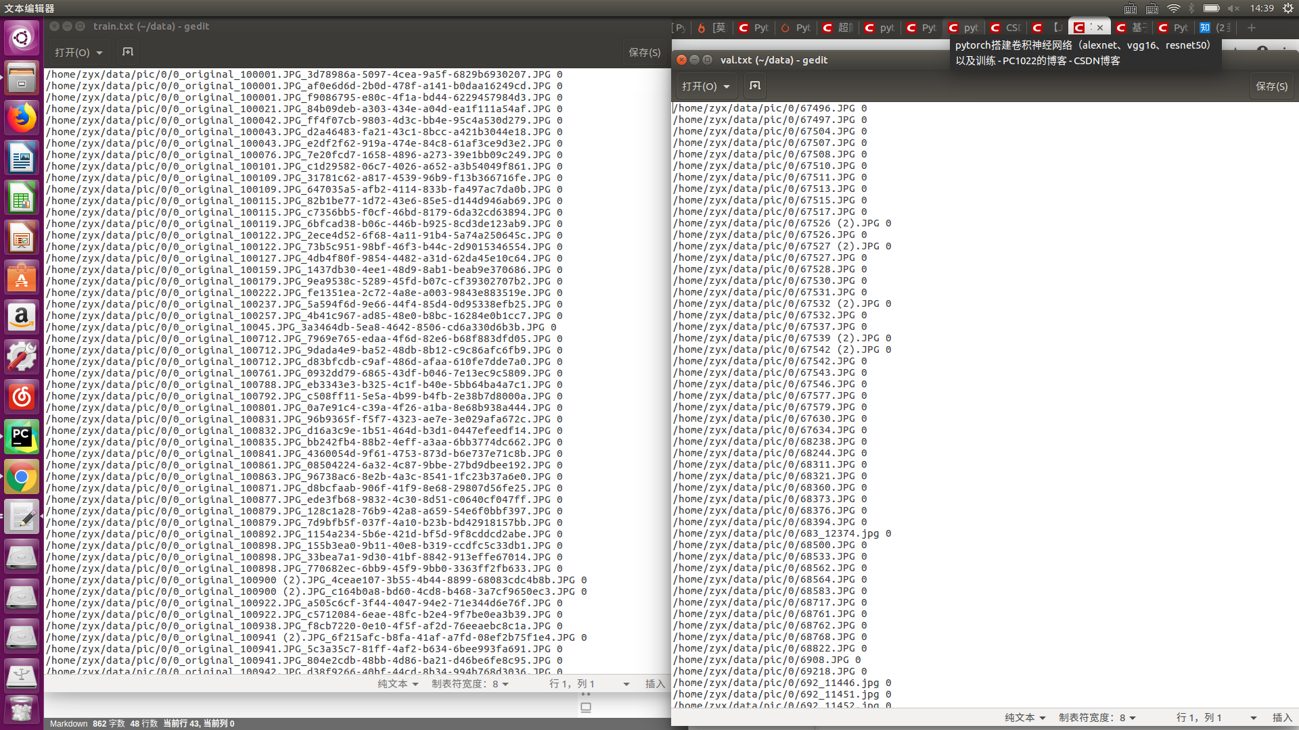Open the Files manager from the dock
The width and height of the screenshot is (1299, 730).
tap(22, 78)
